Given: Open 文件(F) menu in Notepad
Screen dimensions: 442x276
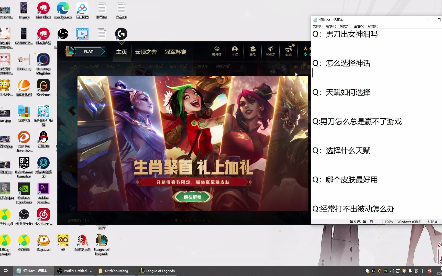Looking at the screenshot, I should tap(317, 26).
